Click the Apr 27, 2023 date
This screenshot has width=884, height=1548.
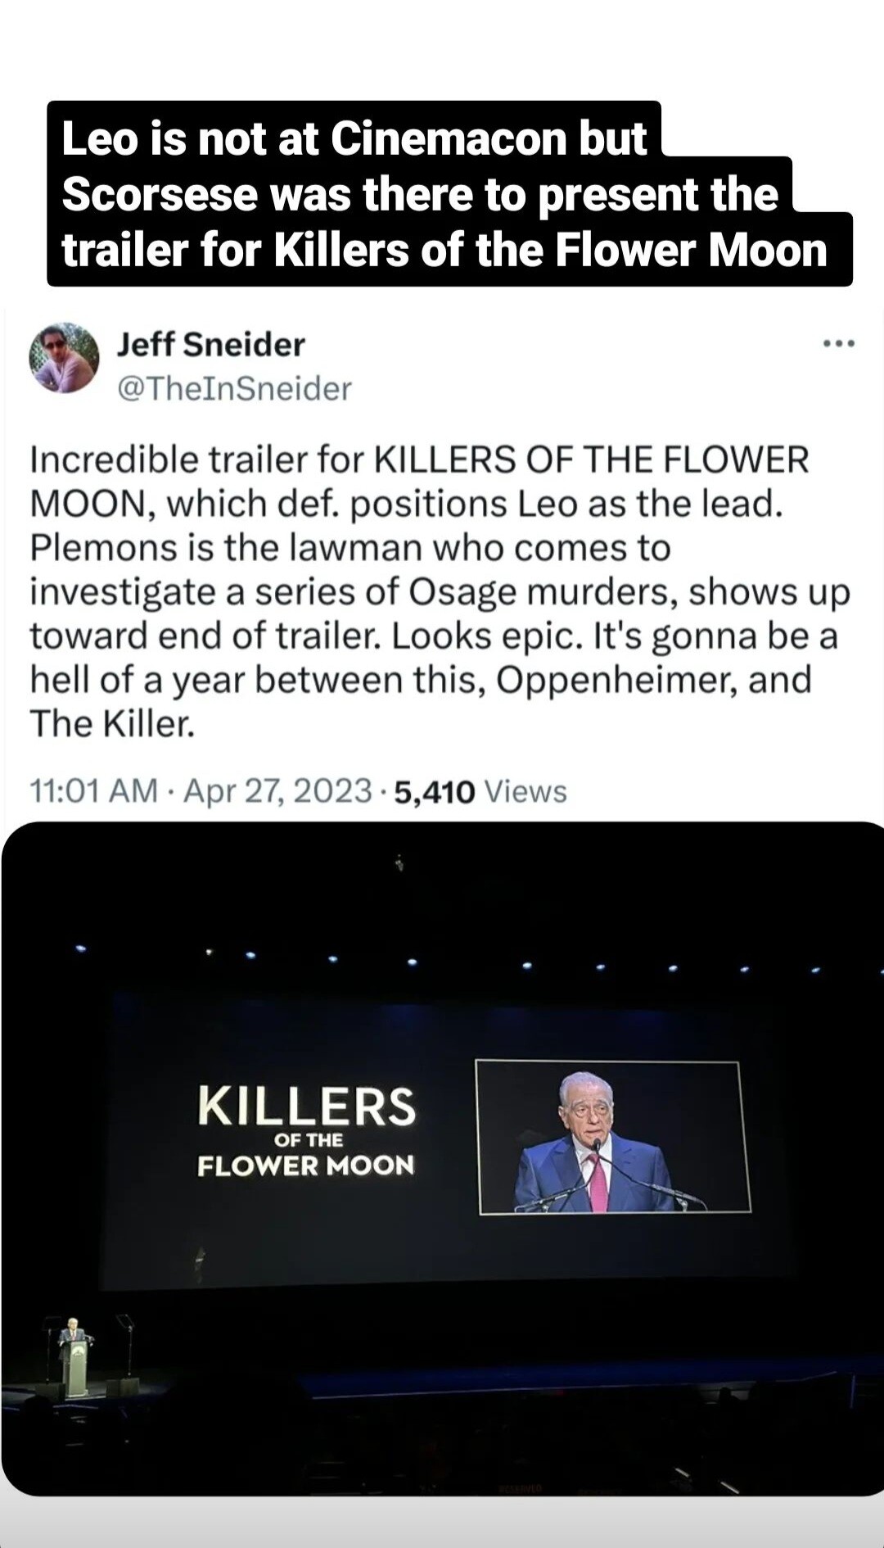[x=277, y=791]
